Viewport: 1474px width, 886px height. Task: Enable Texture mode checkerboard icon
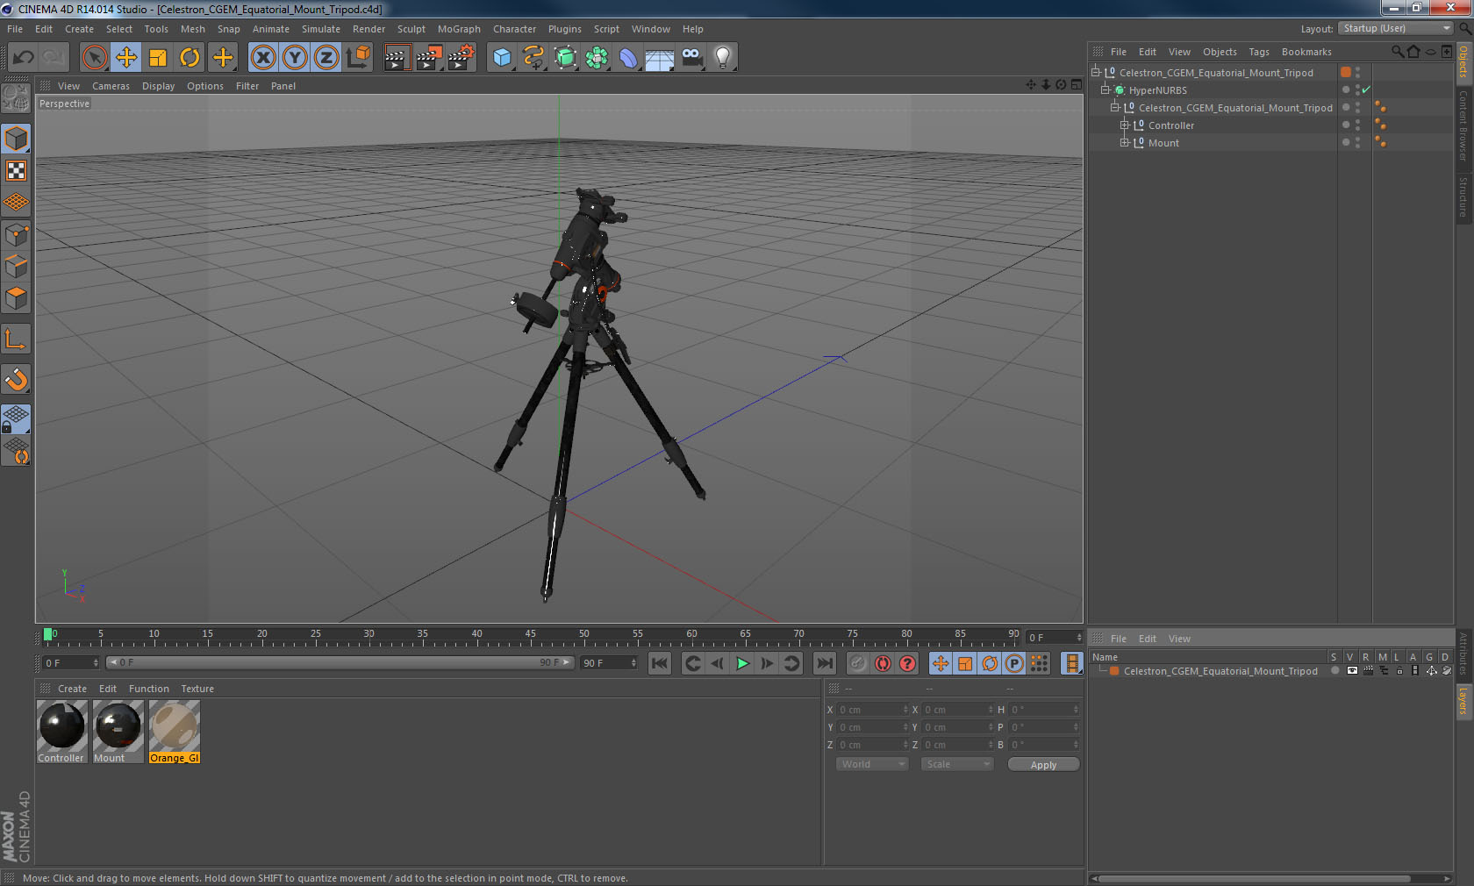(x=16, y=170)
